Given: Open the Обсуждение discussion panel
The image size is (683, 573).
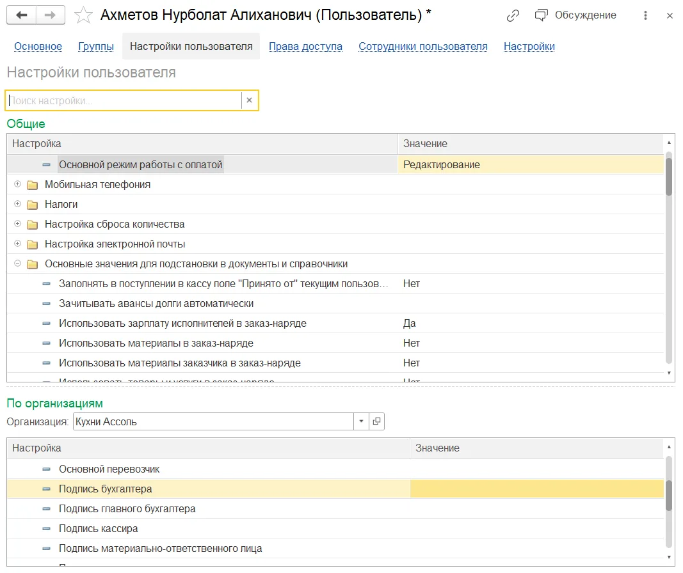Looking at the screenshot, I should tap(575, 15).
